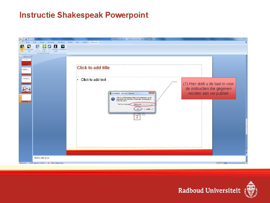
Task: Switch to Slides tab in thumbnail pane
Action: tap(21, 56)
